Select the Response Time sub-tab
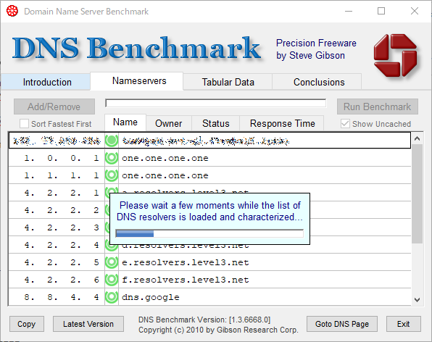Viewport: 432px width, 342px height. point(282,123)
